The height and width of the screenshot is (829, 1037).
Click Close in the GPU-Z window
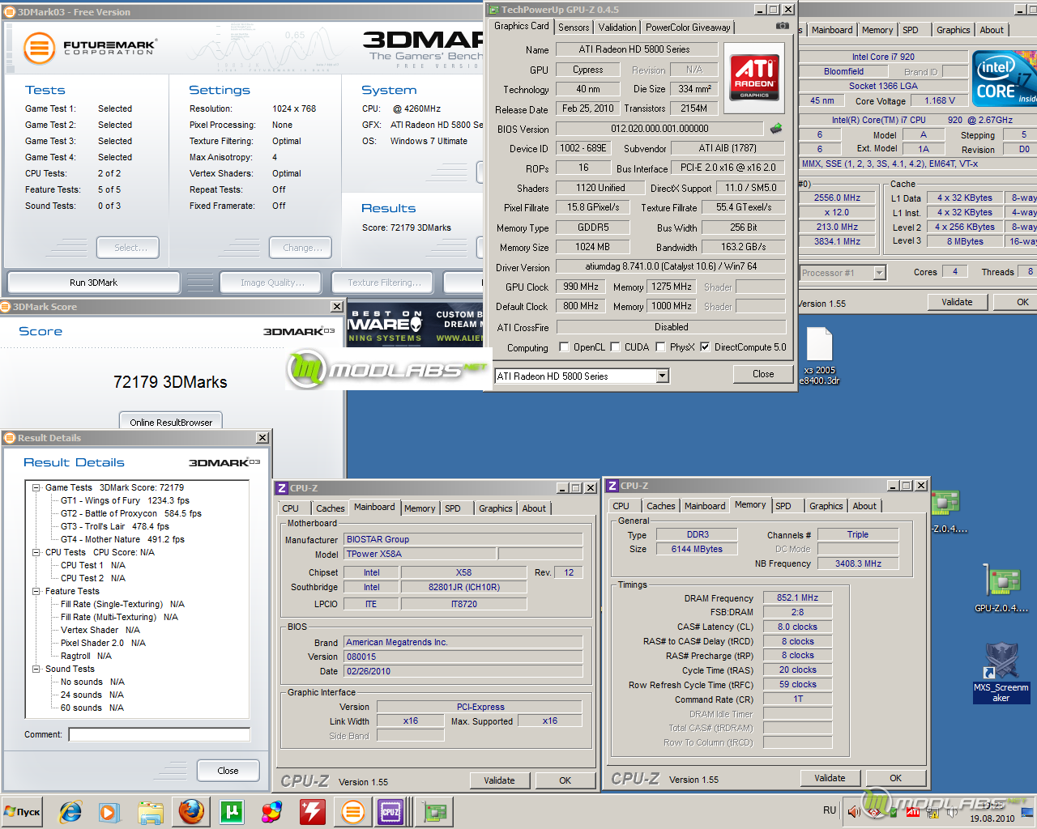click(762, 374)
